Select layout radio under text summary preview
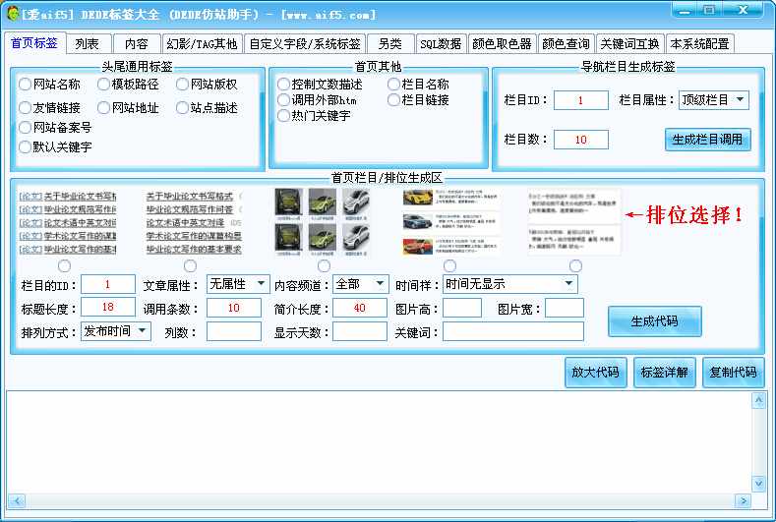This screenshot has width=776, height=522. click(575, 265)
